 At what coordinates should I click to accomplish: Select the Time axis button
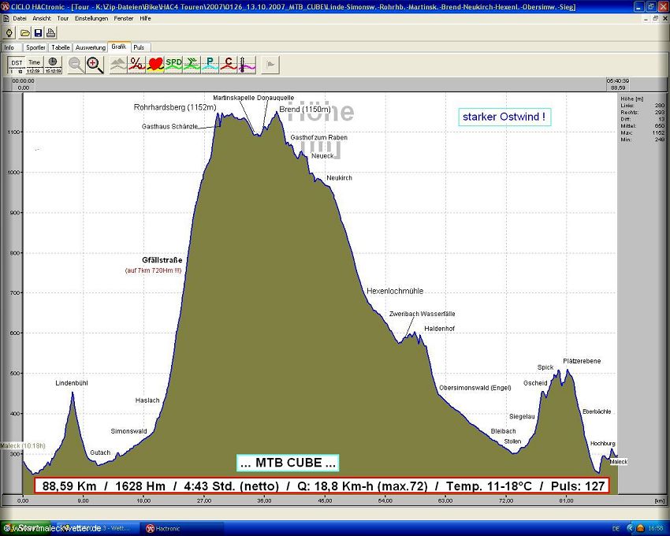pyautogui.click(x=34, y=64)
